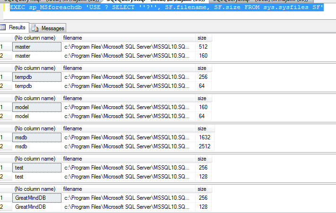Select the first master cell in row 1

pyautogui.click(x=37, y=47)
